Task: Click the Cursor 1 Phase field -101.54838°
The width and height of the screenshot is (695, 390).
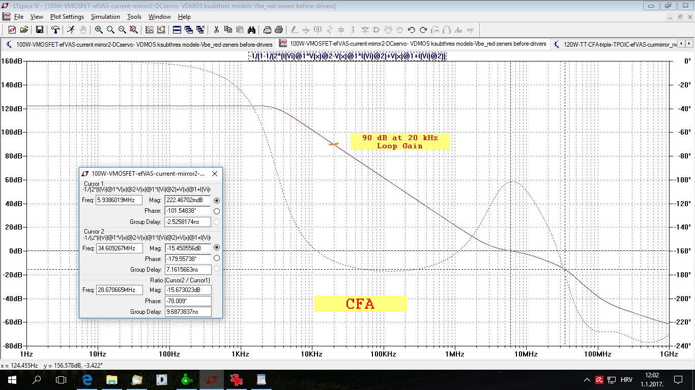Action: coord(188,211)
